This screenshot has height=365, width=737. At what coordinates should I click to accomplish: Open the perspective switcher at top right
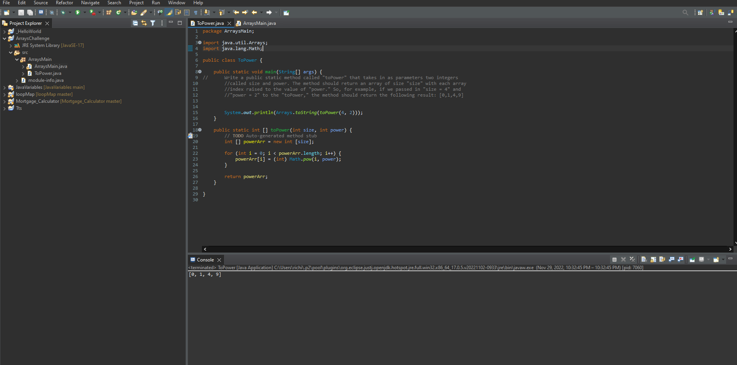click(700, 12)
